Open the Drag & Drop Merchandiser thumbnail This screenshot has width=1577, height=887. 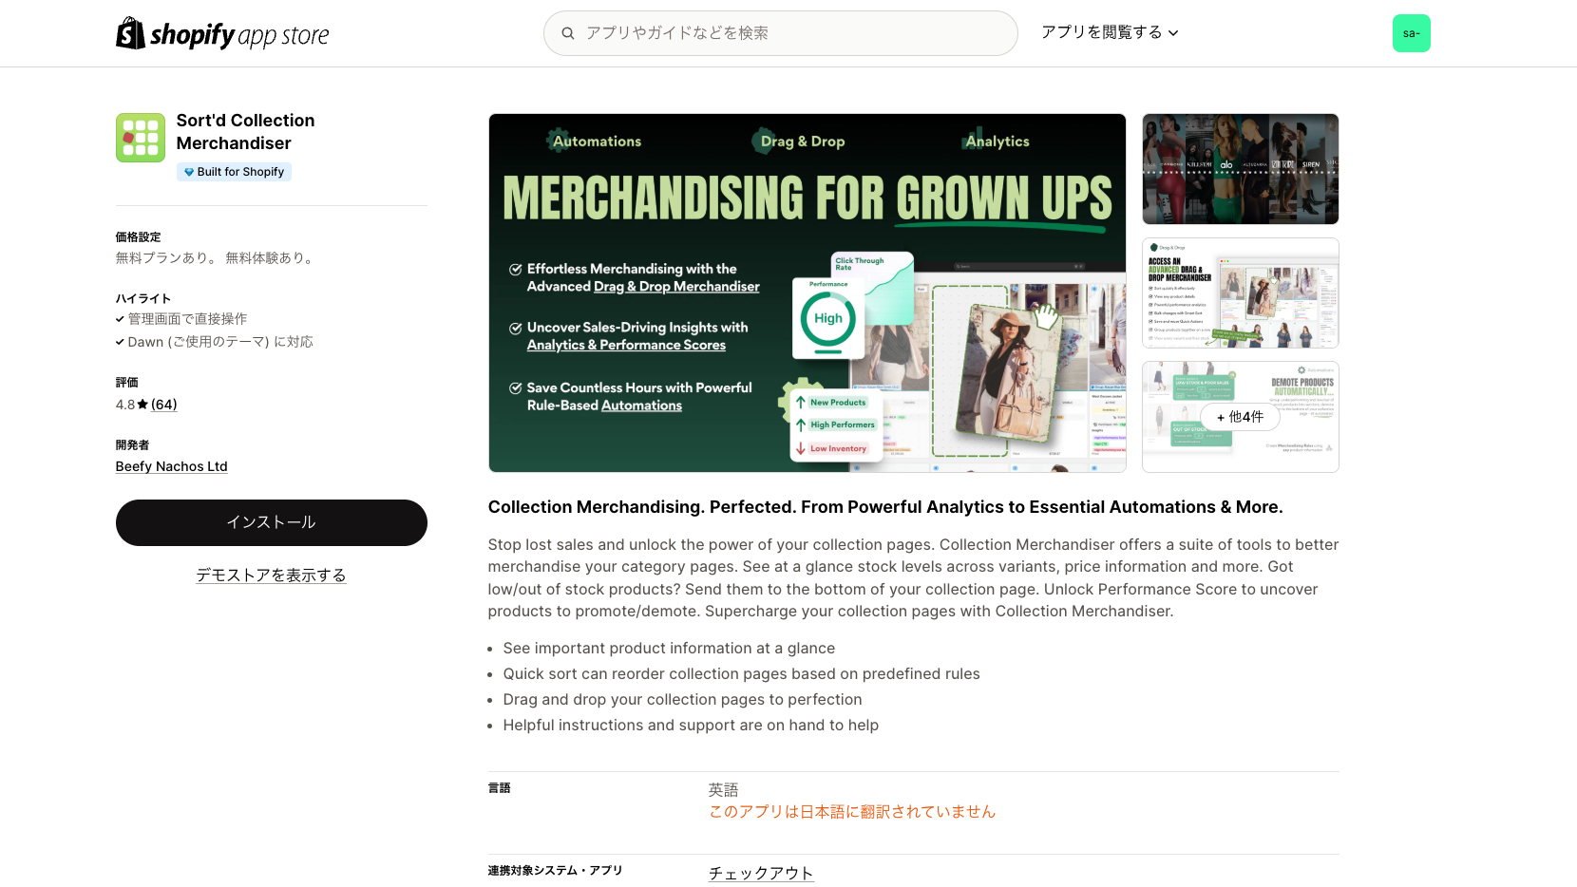pos(1241,293)
